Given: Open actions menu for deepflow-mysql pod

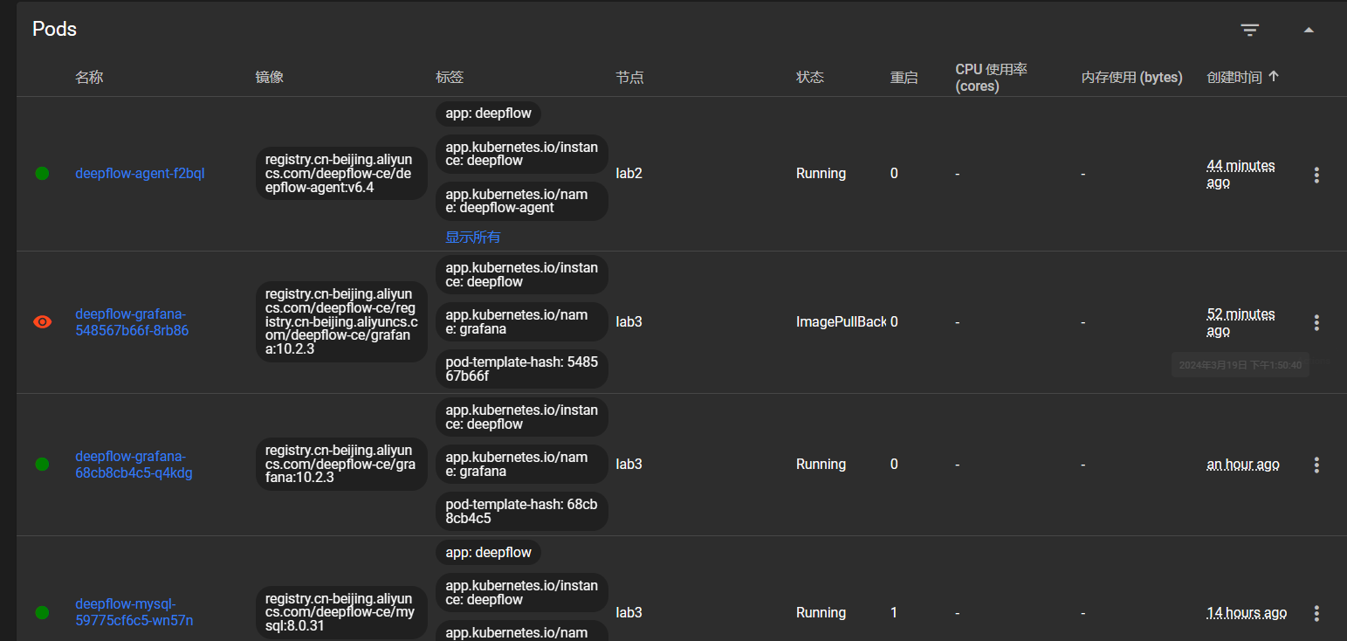Looking at the screenshot, I should (x=1316, y=613).
